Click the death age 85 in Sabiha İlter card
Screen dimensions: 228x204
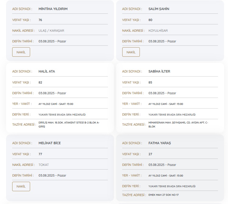click(x=150, y=82)
